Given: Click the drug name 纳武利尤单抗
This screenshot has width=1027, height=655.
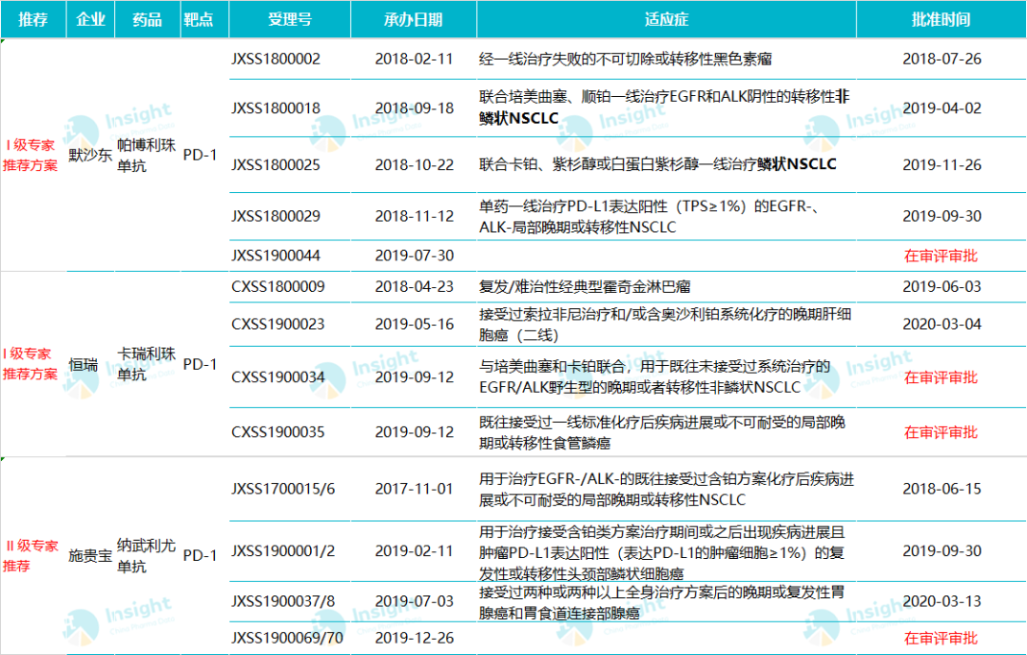Looking at the screenshot, I should click(x=146, y=555).
